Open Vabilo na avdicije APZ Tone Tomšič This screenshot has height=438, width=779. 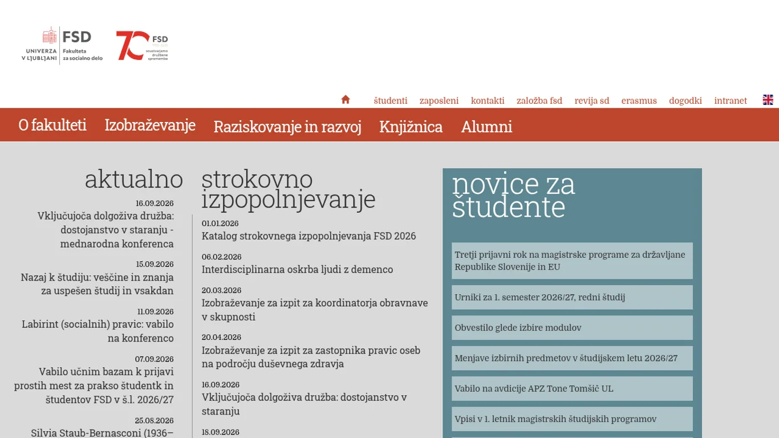click(572, 388)
